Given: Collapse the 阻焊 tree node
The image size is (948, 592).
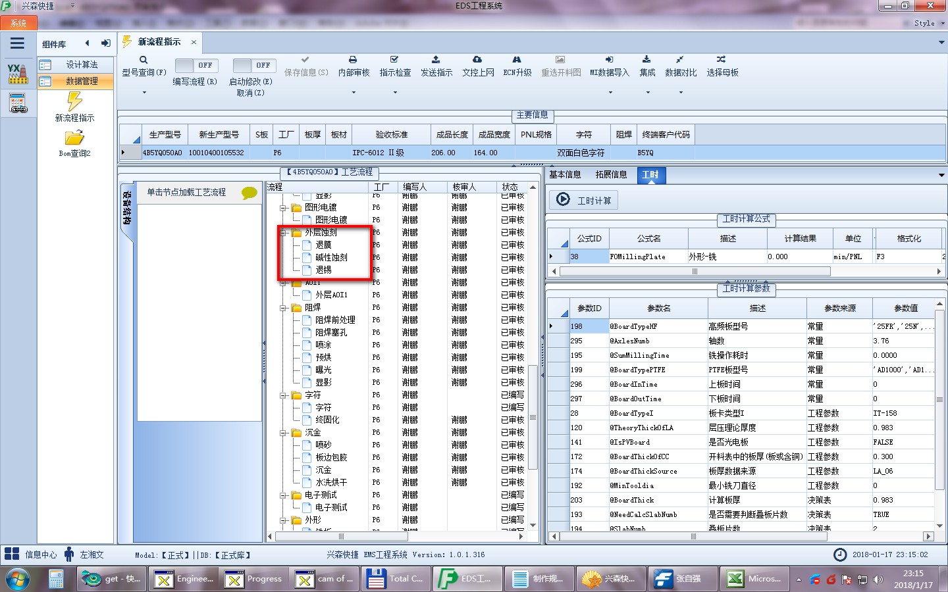Looking at the screenshot, I should click(x=283, y=307).
